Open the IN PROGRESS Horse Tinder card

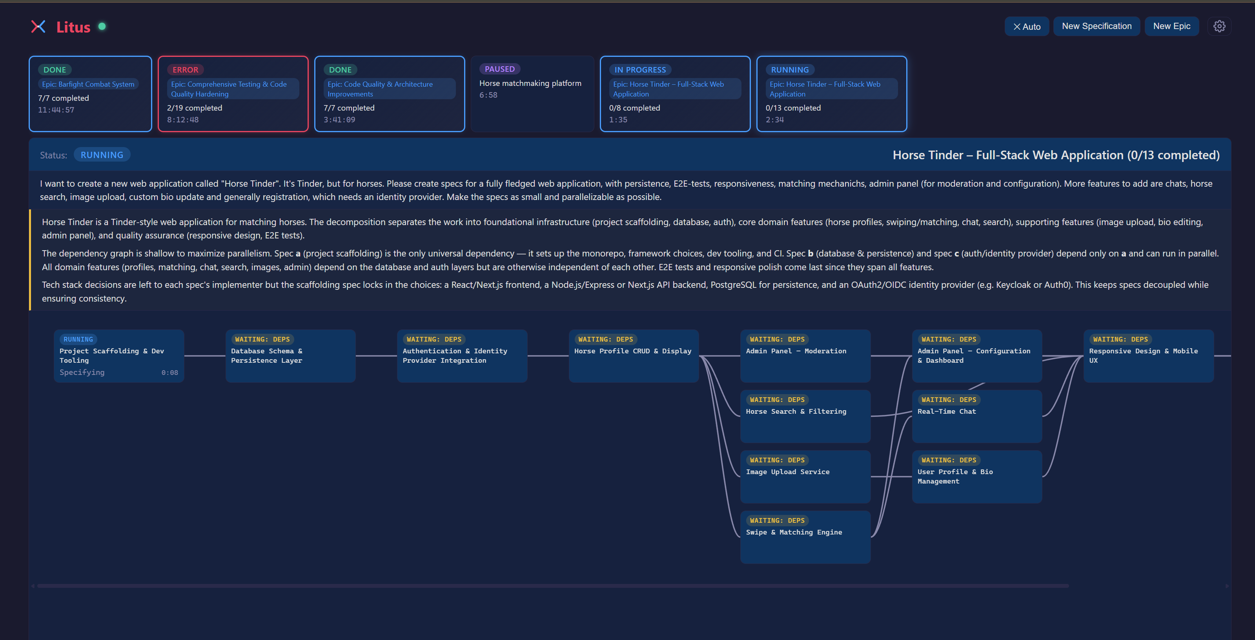pyautogui.click(x=675, y=93)
